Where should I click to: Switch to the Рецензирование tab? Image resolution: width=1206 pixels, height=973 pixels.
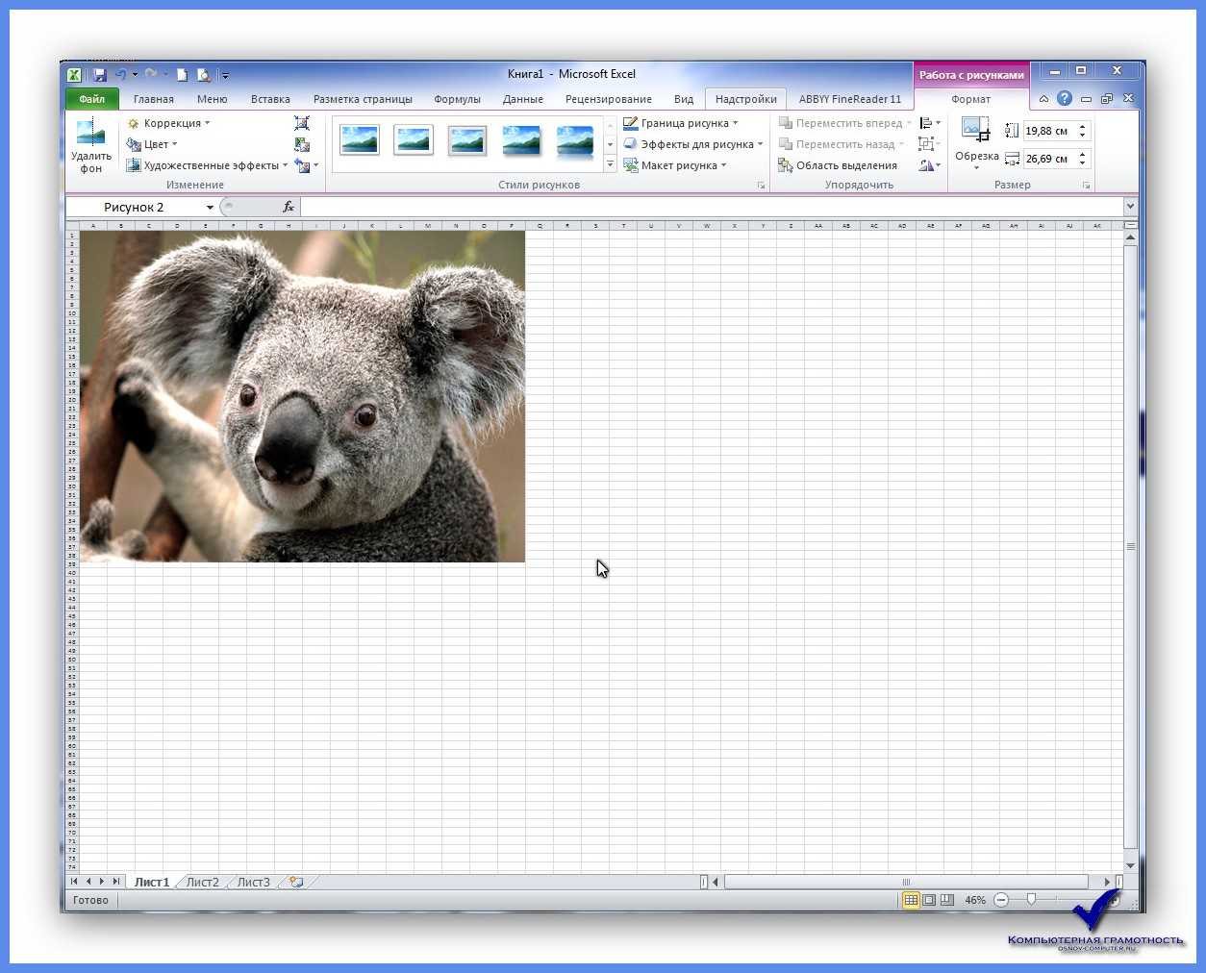pyautogui.click(x=609, y=99)
